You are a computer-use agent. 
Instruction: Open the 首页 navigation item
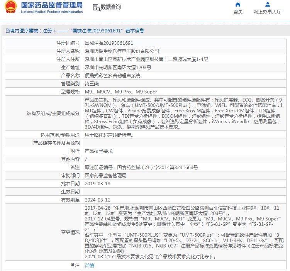point(238,12)
